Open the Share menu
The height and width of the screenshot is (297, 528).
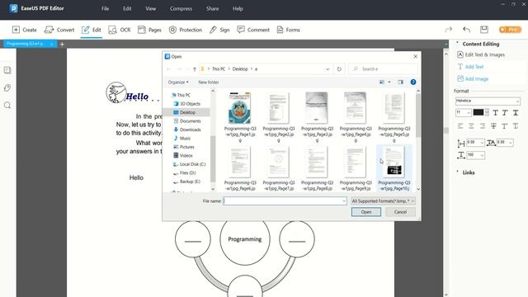point(213,9)
